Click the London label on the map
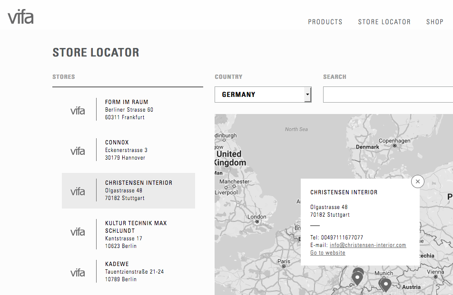Viewport: 453px width, 295px height. 256,217
